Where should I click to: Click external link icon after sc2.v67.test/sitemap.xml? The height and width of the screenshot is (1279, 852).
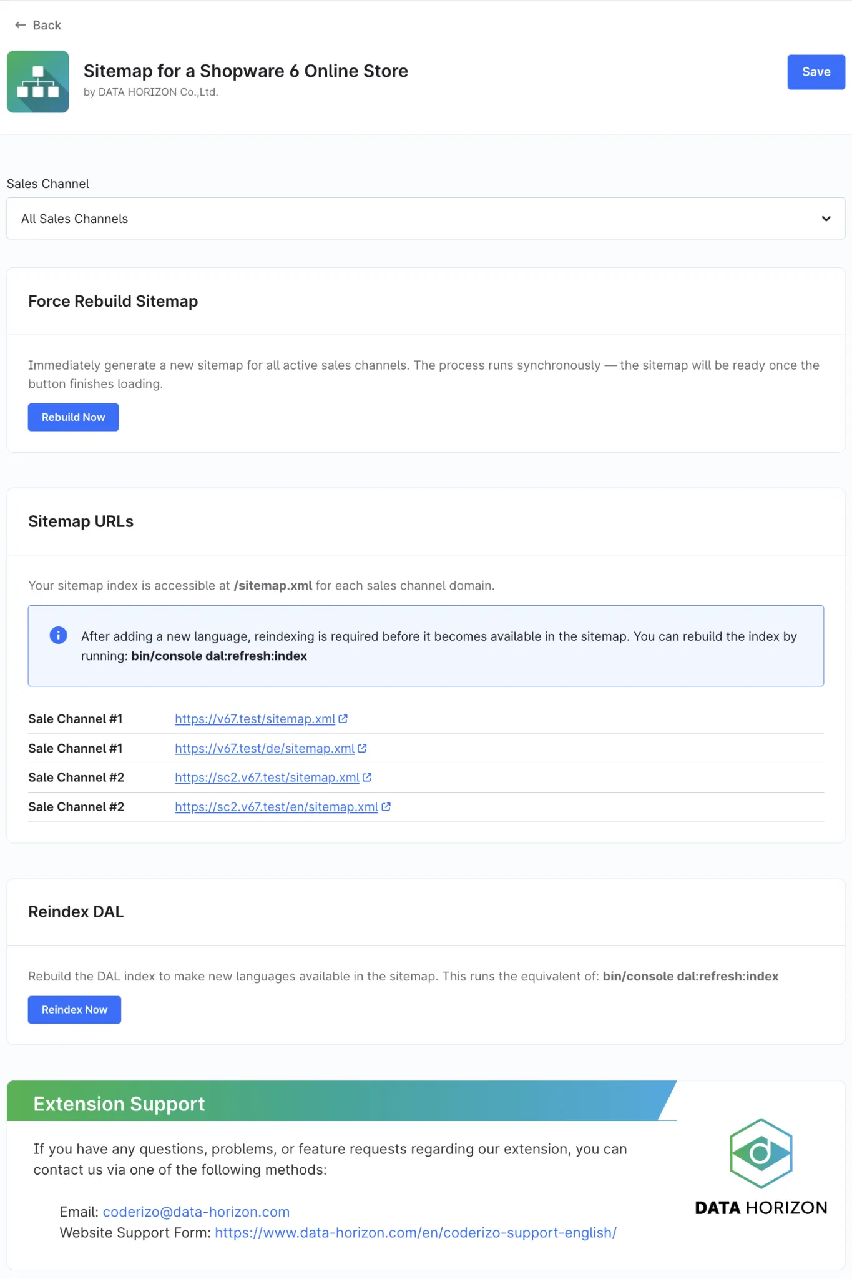coord(367,778)
